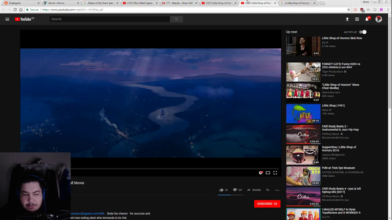Switch the player to theater mode
Viewport: 392px width, 220px height.
(268, 173)
